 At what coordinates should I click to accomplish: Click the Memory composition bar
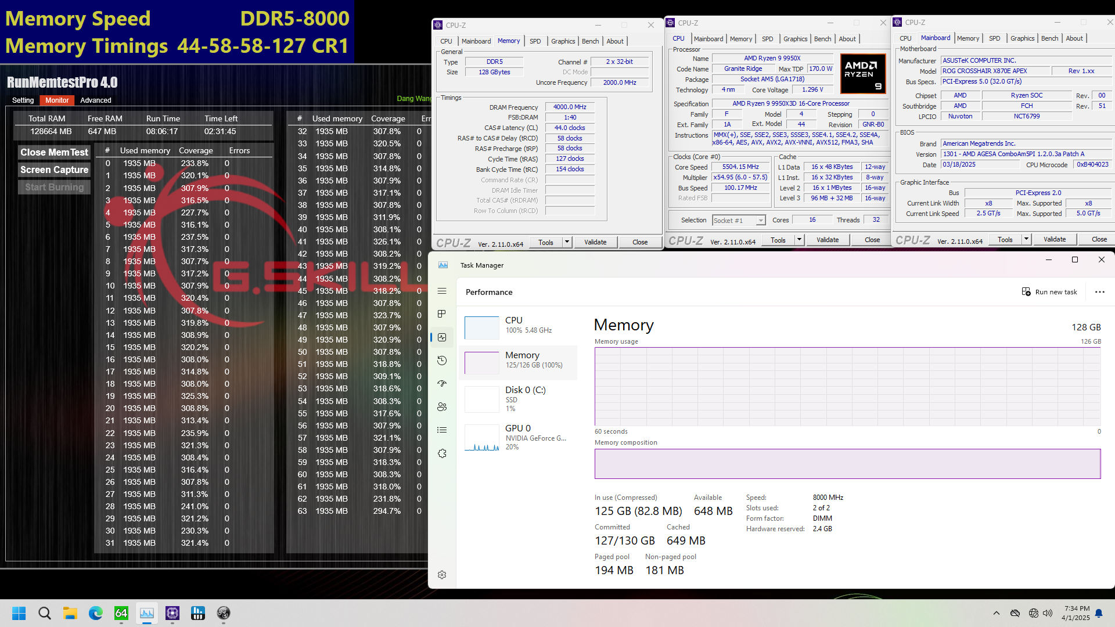tap(848, 464)
